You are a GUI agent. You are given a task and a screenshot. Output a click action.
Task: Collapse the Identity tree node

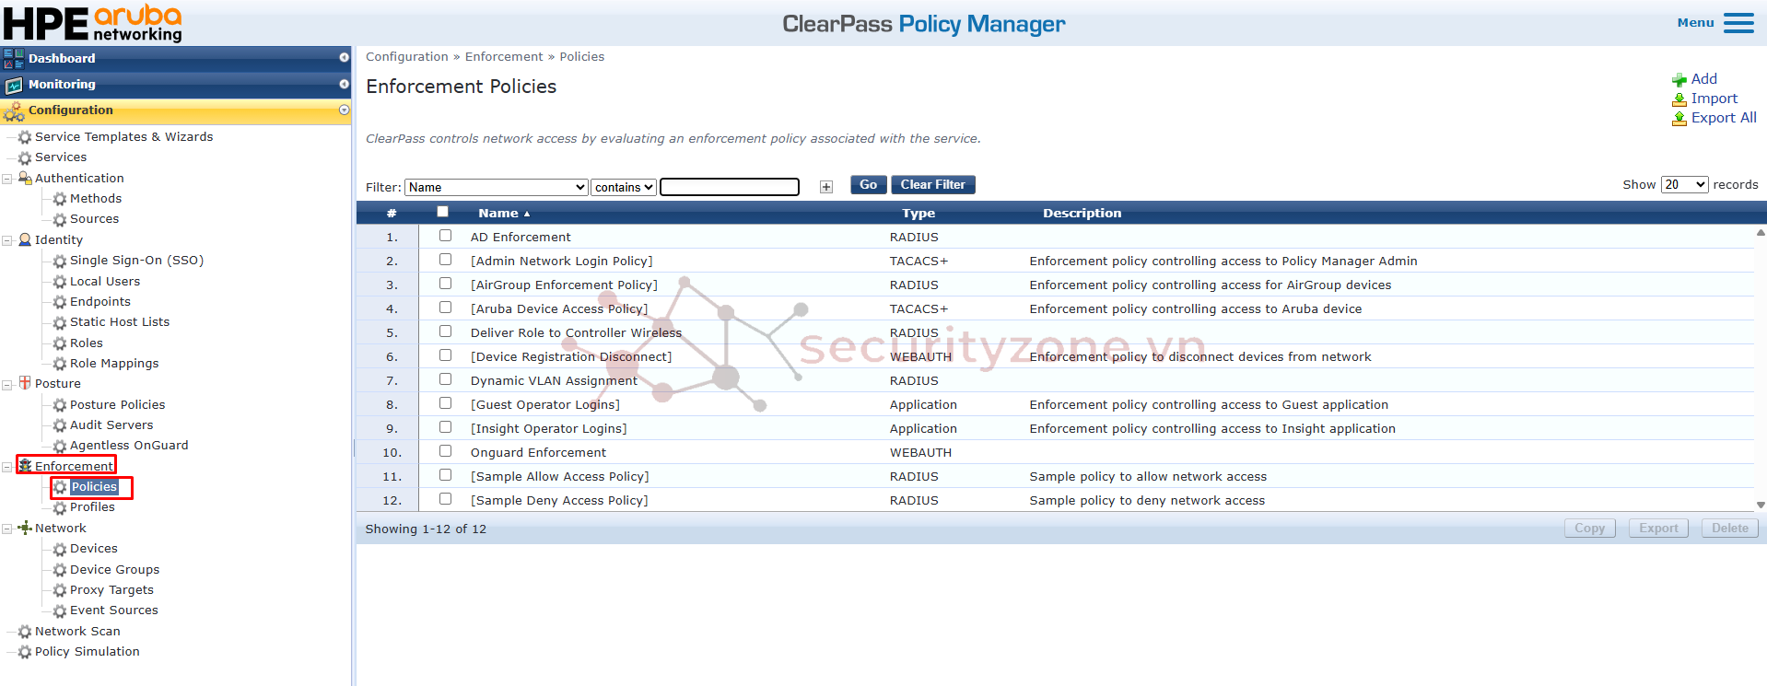tap(7, 240)
